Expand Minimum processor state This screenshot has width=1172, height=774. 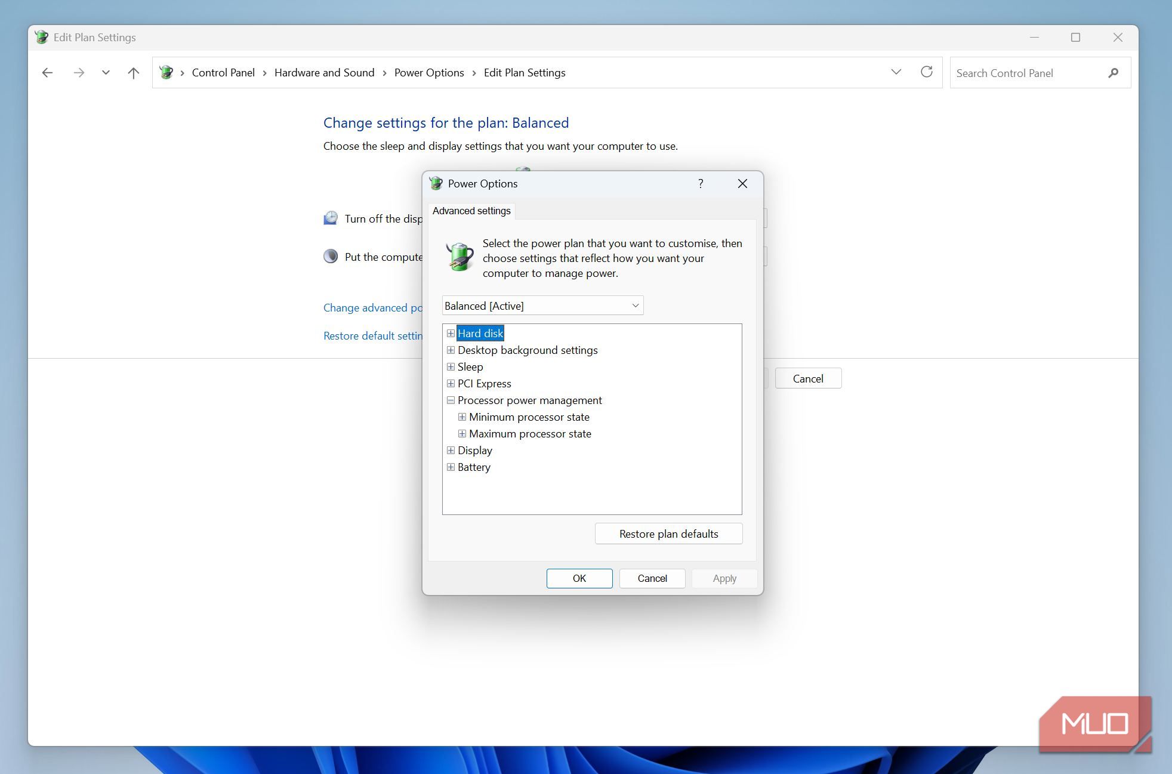pos(462,417)
